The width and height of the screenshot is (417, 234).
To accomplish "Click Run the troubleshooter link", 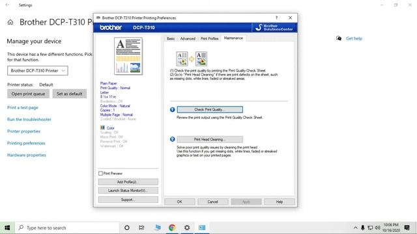I will [29, 120].
